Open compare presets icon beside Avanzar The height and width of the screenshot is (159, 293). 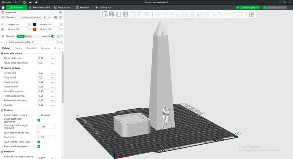[60, 36]
